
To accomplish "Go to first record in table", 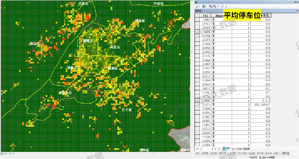I will click(197, 149).
